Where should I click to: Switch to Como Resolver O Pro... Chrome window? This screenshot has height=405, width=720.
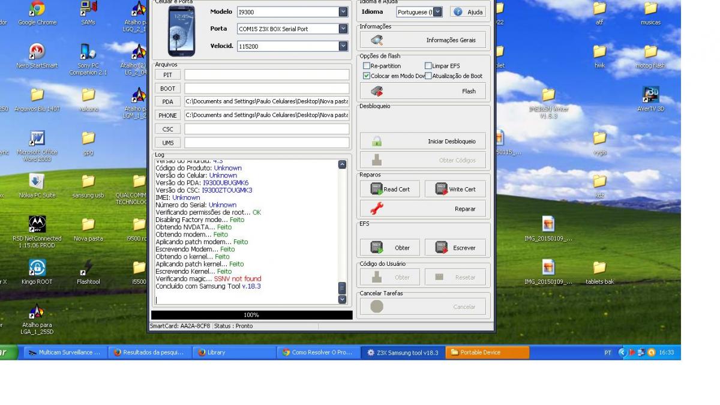319,353
